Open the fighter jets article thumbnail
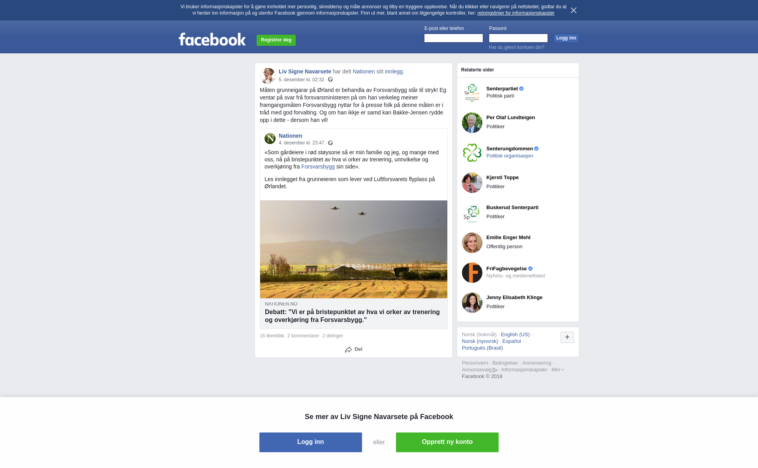Image resolution: width=758 pixels, height=468 pixels. 354,249
